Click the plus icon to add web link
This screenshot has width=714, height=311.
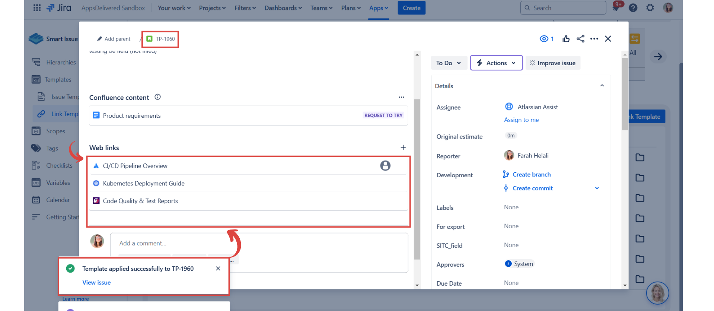coord(403,147)
